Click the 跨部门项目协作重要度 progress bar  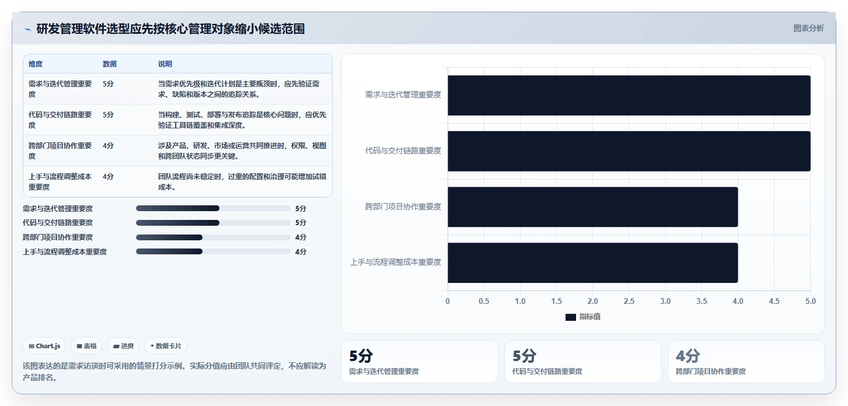(x=213, y=237)
